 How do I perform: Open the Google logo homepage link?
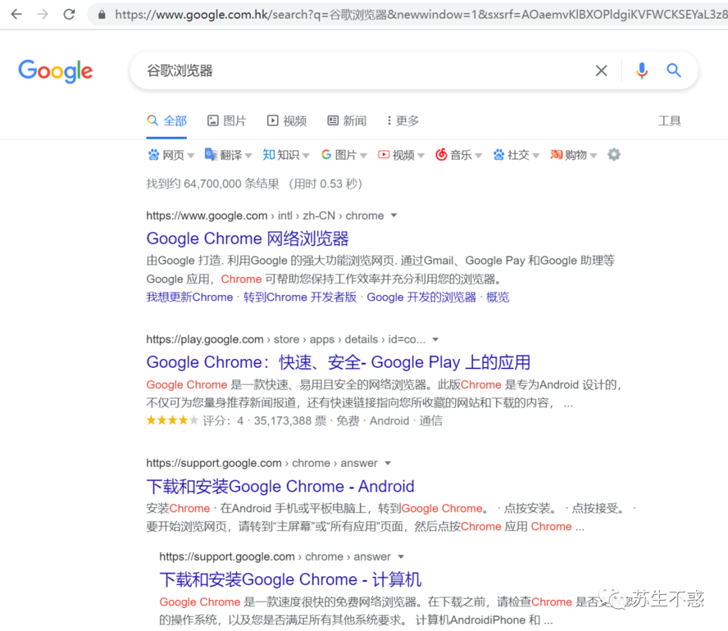(x=55, y=71)
